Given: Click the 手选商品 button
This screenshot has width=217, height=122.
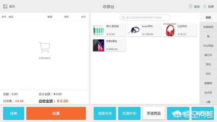Looking at the screenshot, I should pos(154,113).
